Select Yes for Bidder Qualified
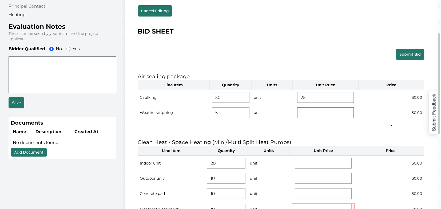441x209 pixels. coord(68,49)
